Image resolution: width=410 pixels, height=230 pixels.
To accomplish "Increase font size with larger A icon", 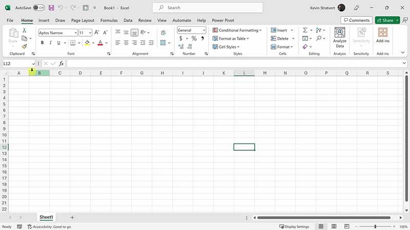I will click(x=97, y=32).
